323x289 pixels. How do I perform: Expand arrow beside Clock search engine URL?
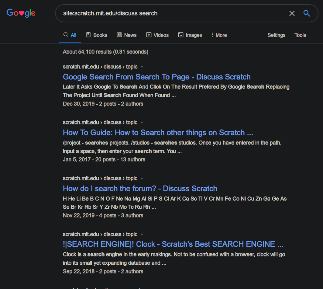(142, 235)
